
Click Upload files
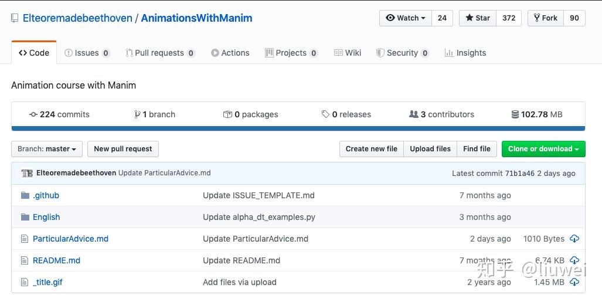coord(430,149)
